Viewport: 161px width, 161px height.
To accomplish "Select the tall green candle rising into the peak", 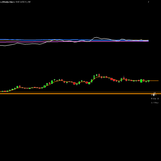I will pos(94,77).
